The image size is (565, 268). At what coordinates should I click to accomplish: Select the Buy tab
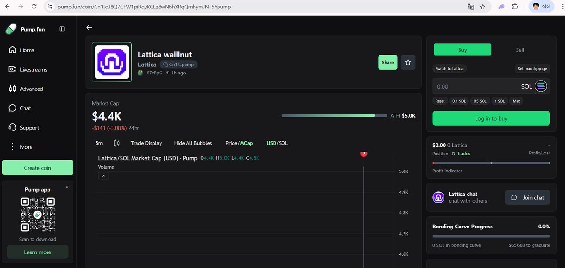click(x=462, y=49)
